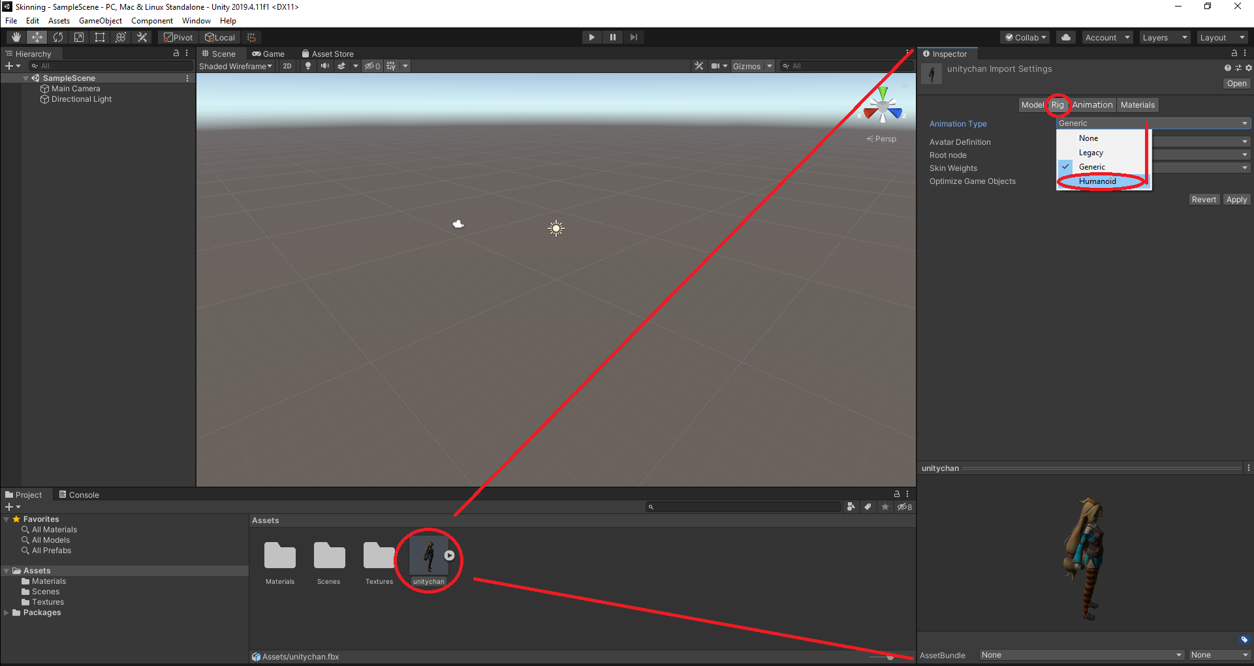Open the GameObject menu
Image resolution: width=1254 pixels, height=666 pixels.
tap(100, 20)
